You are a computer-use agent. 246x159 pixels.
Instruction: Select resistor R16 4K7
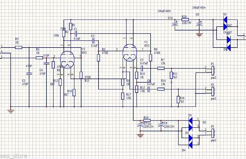[74, 93]
